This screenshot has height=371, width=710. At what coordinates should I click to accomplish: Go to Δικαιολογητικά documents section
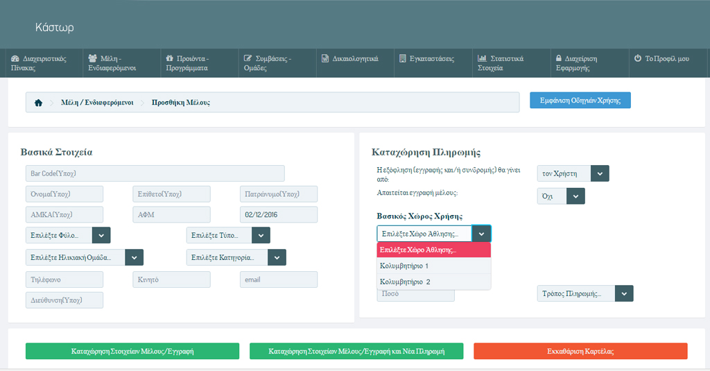[x=350, y=59]
